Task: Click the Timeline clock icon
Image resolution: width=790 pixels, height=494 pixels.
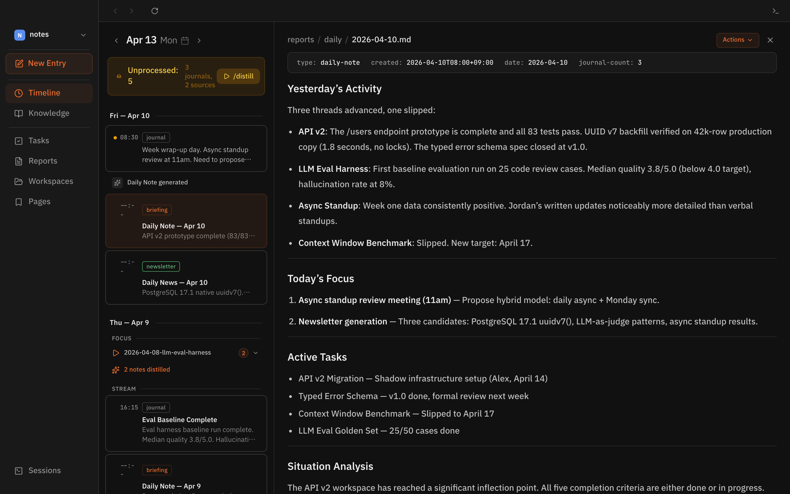Action: coord(19,93)
